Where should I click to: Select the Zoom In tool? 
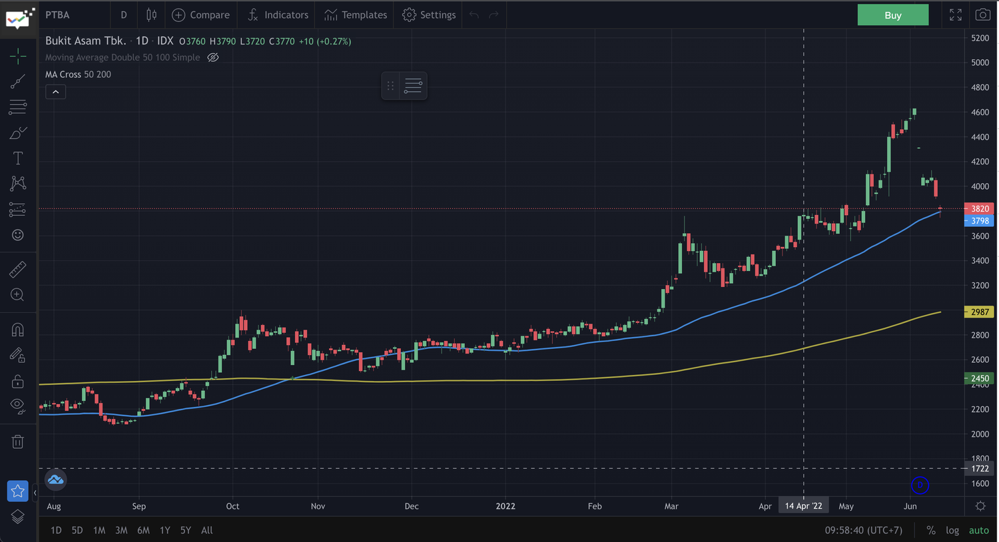[x=17, y=294]
